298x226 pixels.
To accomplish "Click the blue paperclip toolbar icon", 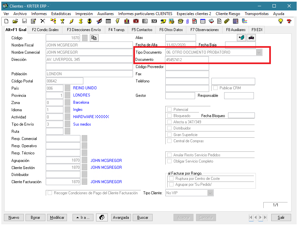I will point(187,21).
